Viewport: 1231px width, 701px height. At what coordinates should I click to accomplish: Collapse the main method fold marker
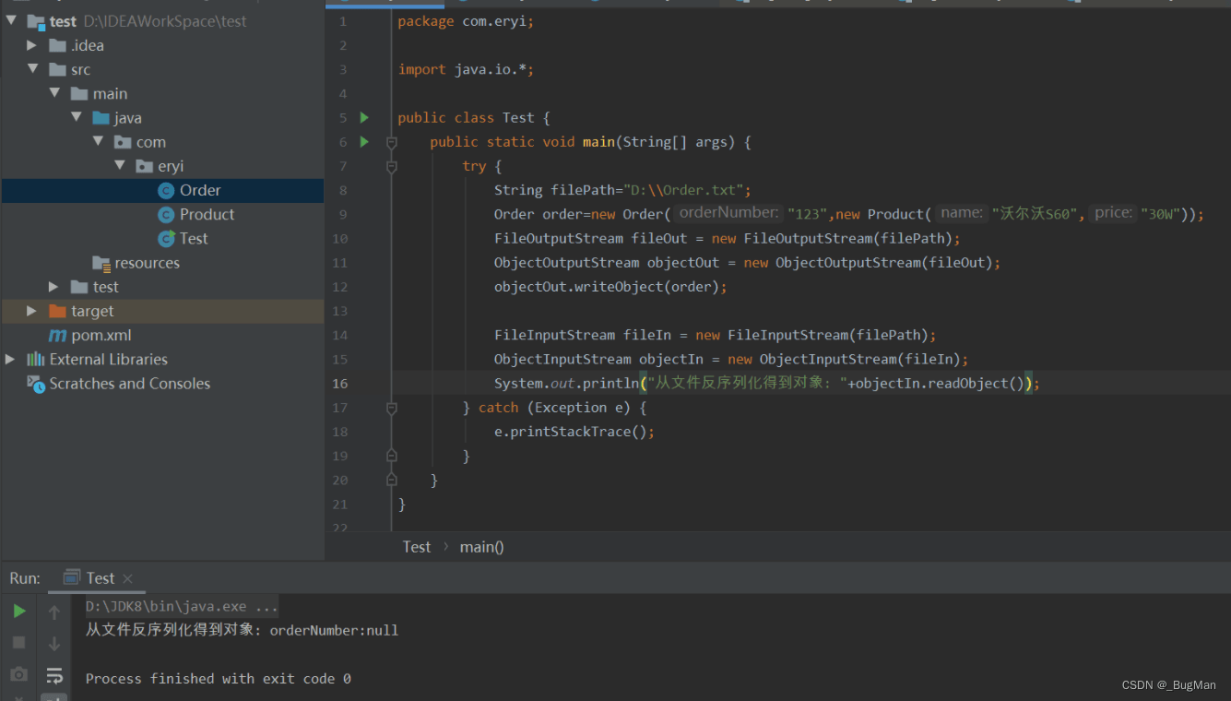tap(392, 143)
